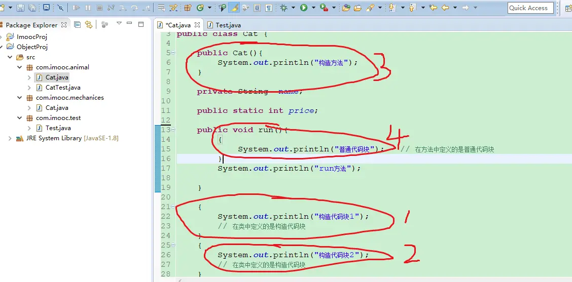This screenshot has height=282, width=572.
Task: Open CatTest.java in the tree
Action: pyautogui.click(x=62, y=88)
